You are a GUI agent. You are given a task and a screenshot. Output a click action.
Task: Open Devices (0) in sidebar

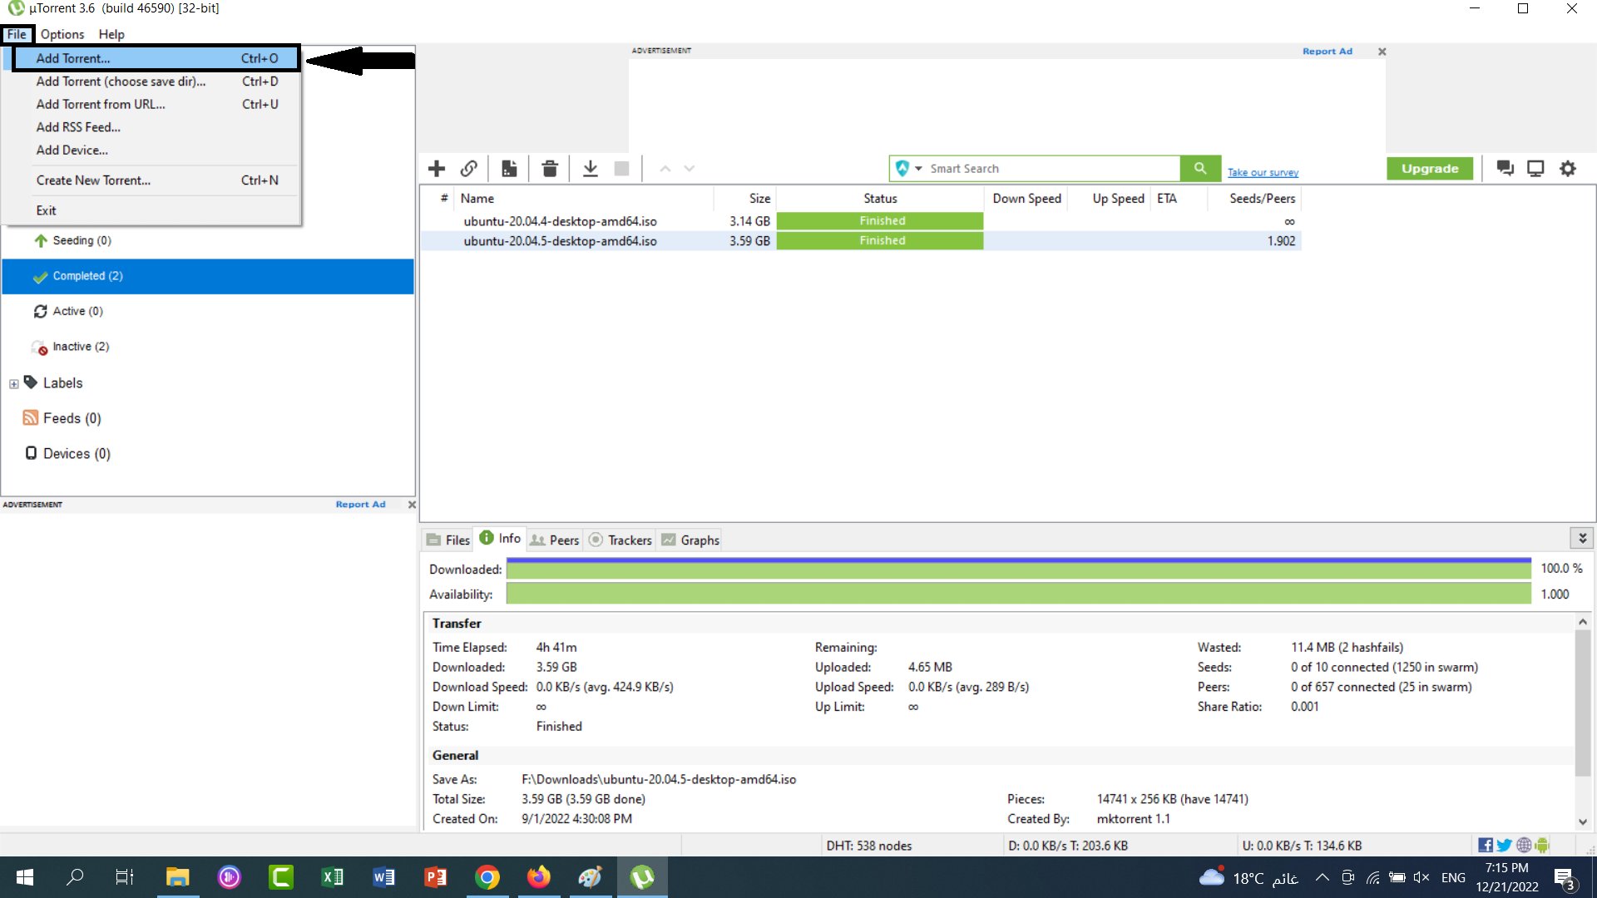208,453
